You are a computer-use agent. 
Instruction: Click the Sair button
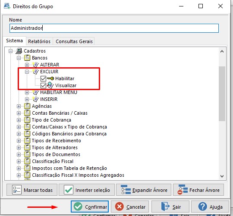(x=170, y=207)
